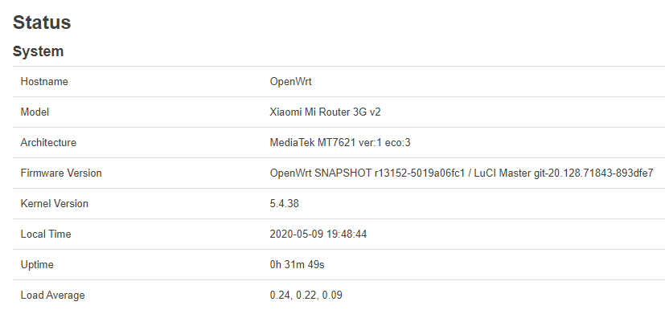Click the 0h 31m 49s uptime value
This screenshot has width=665, height=314.
297,264
